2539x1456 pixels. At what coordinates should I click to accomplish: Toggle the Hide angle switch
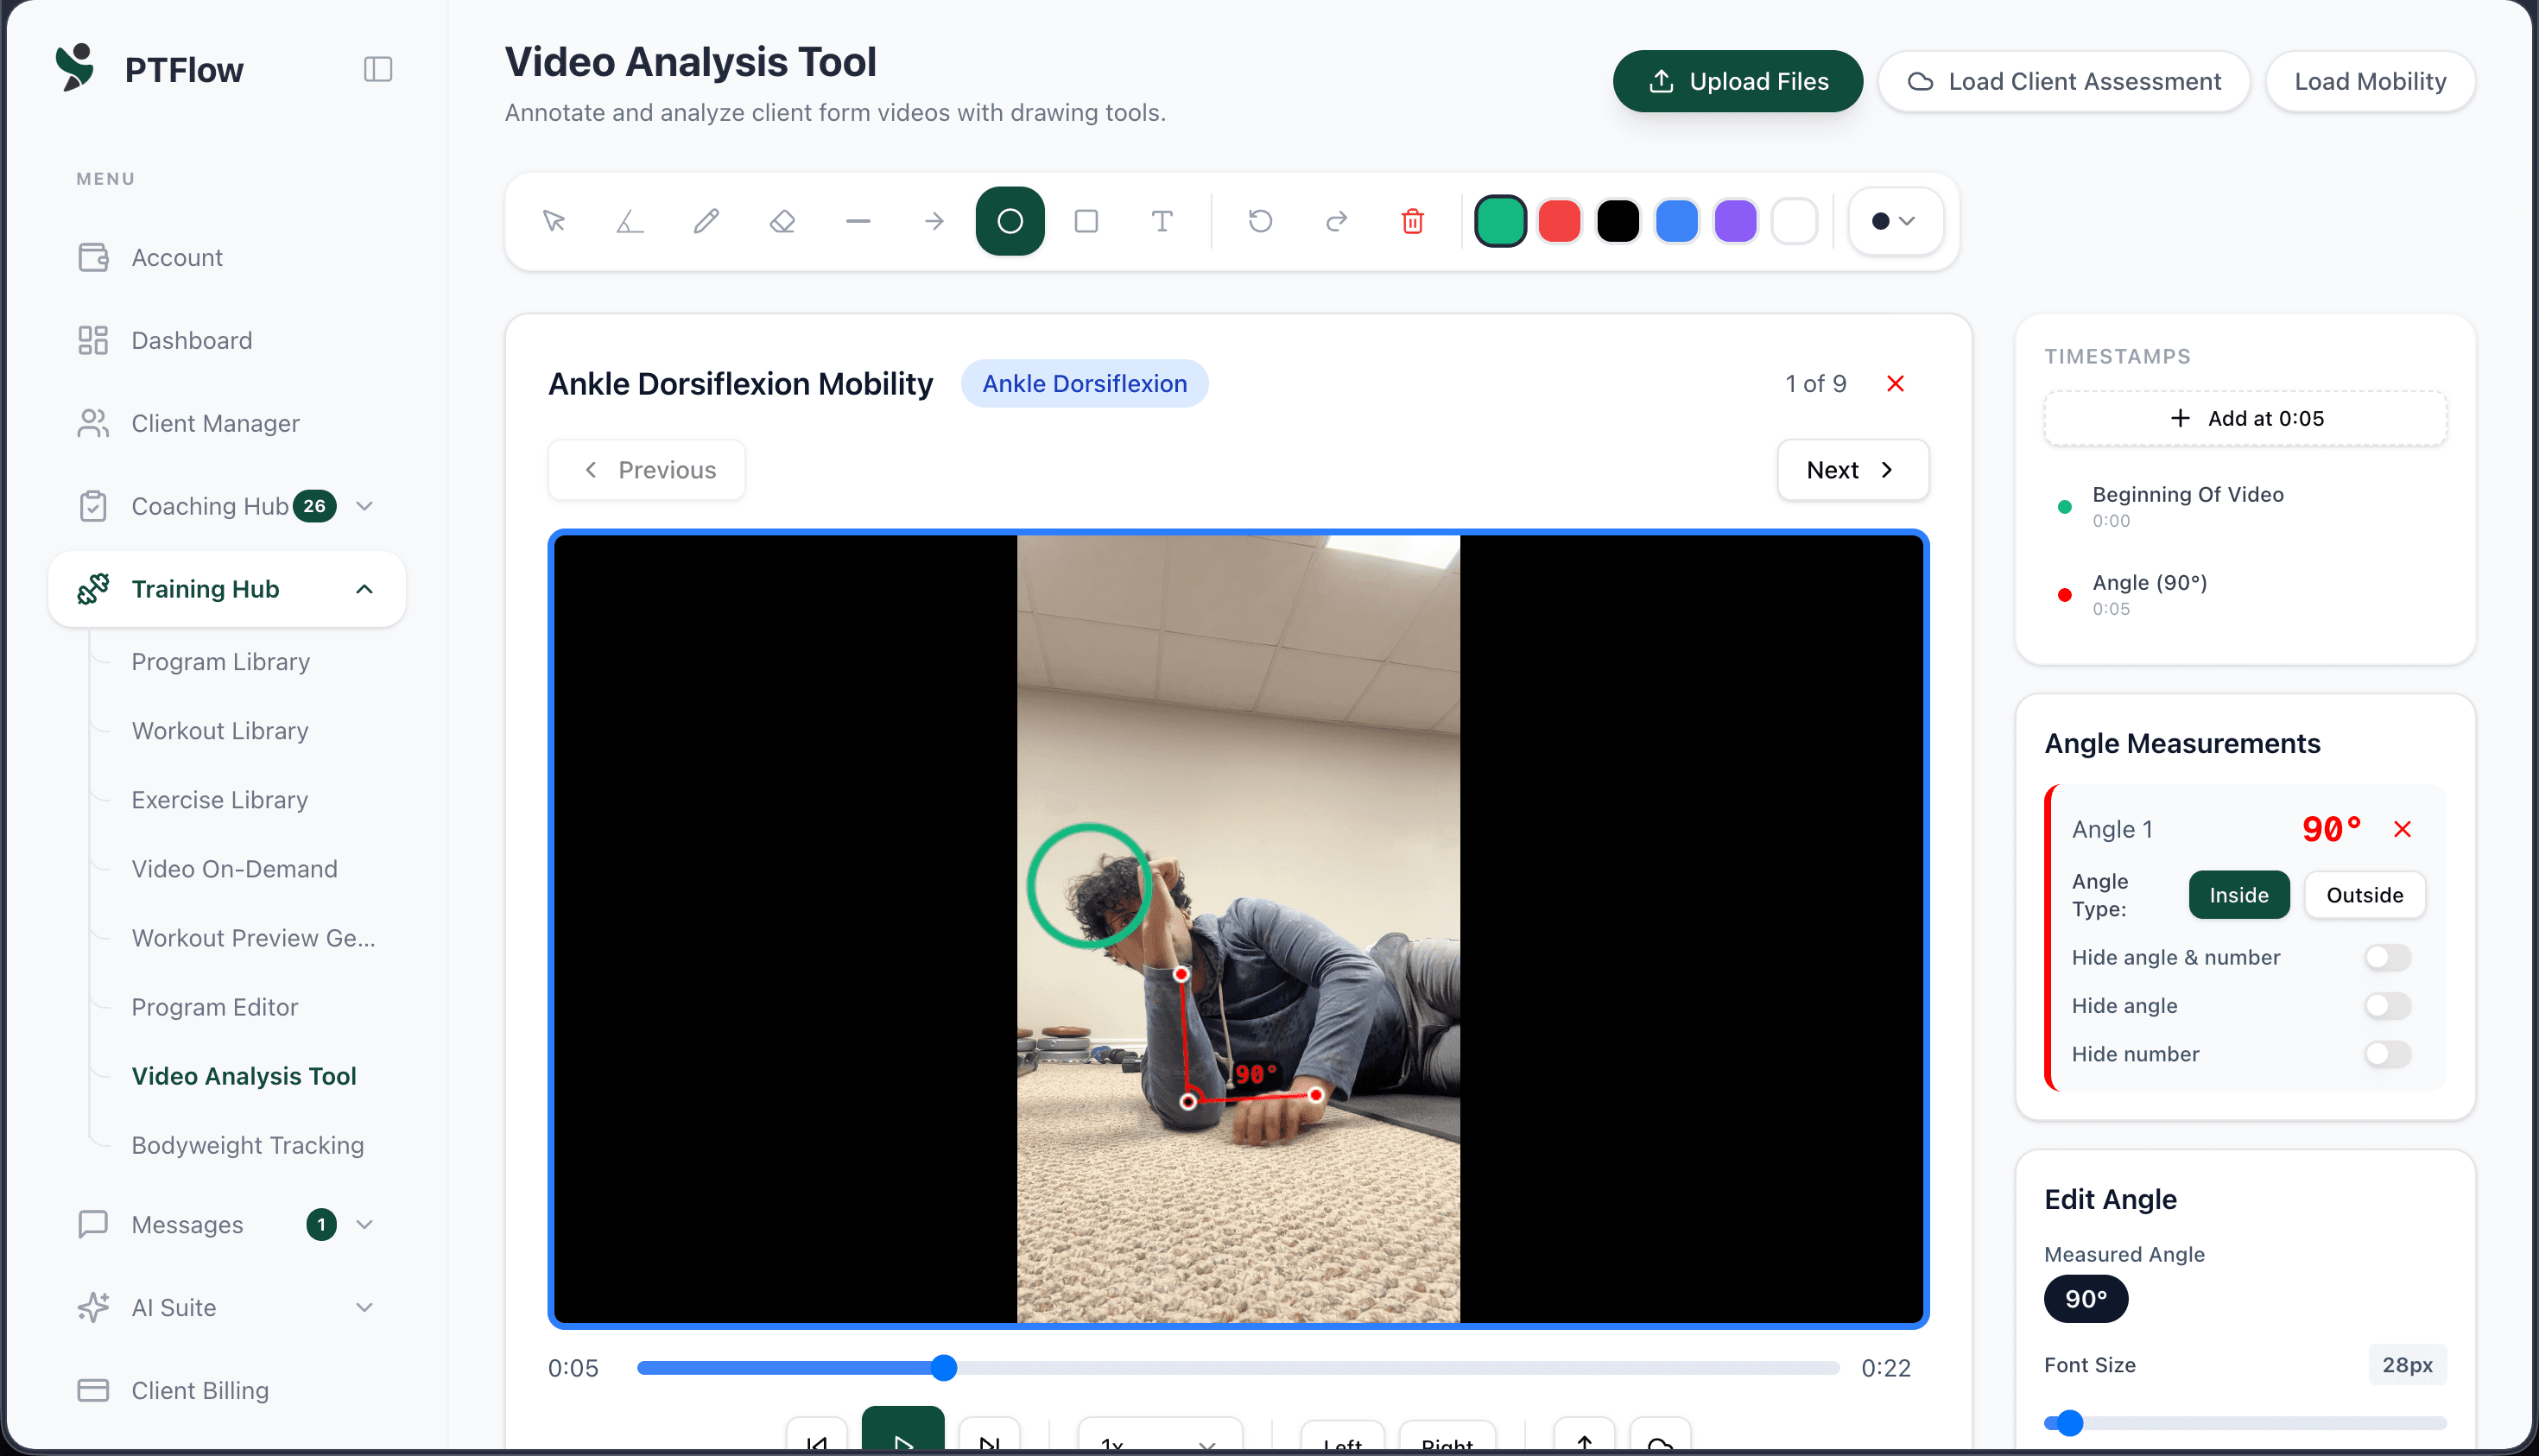2388,1005
